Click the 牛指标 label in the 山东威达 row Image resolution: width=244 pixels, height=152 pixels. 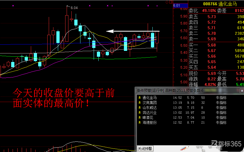tap(221, 108)
